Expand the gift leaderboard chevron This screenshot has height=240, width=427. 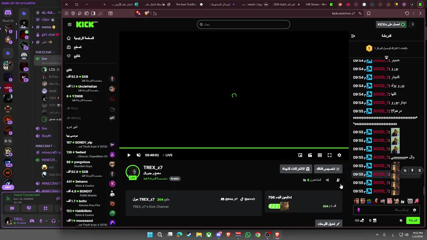point(386,57)
